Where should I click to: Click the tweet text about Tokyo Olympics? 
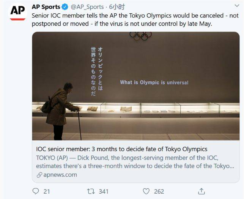click(x=135, y=20)
